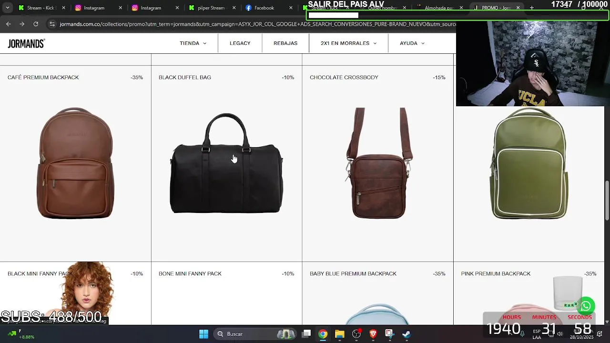Screen dimensions: 610x343
Task: Open the LEGACY menu item
Action: 240,43
